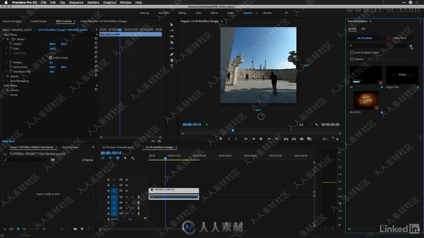Select the Slip tool
Viewport: 424px width, 238px height.
click(172, 48)
